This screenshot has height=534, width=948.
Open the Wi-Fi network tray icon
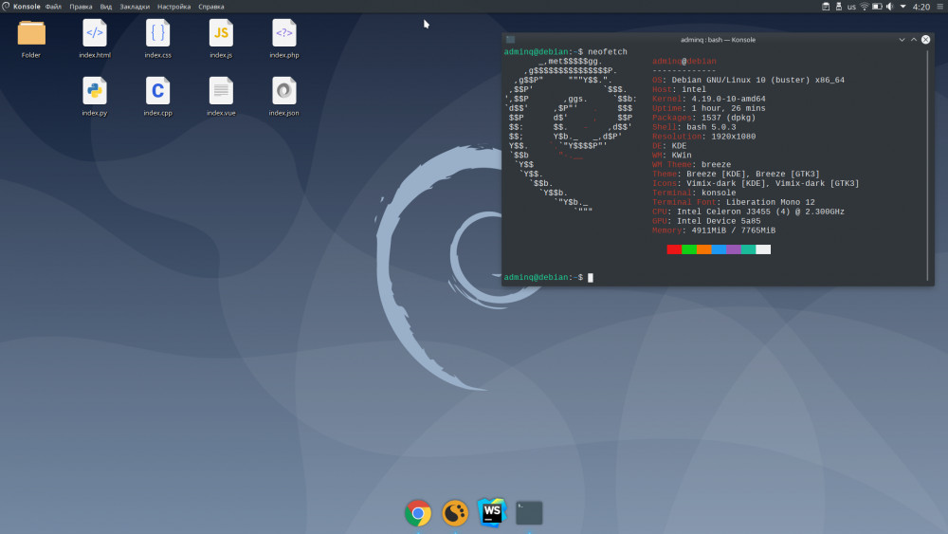pos(864,7)
